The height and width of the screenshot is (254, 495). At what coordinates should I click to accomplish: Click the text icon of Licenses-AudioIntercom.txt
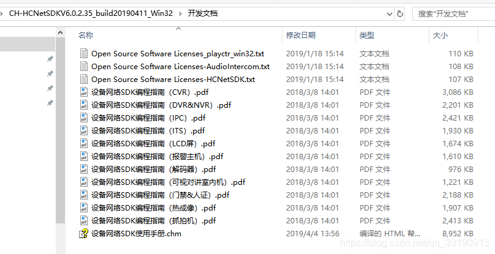point(84,67)
